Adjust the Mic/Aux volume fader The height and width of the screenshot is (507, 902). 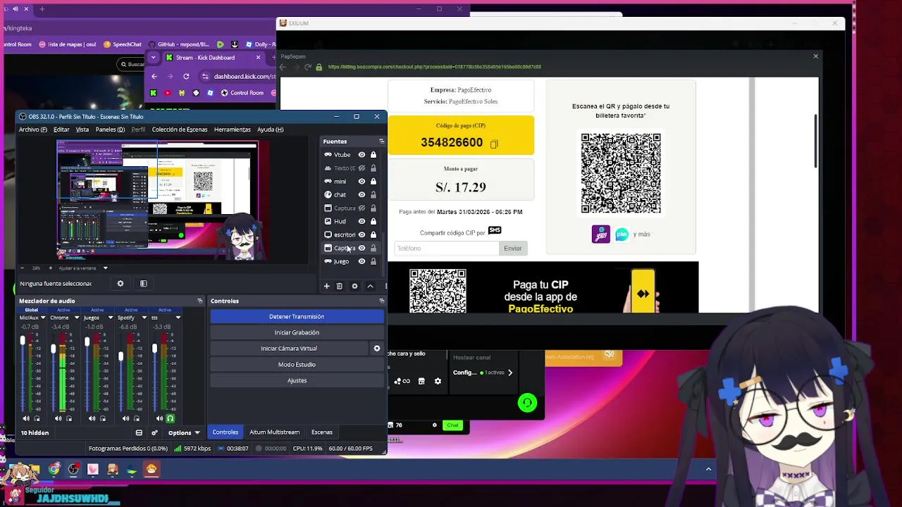23,340
